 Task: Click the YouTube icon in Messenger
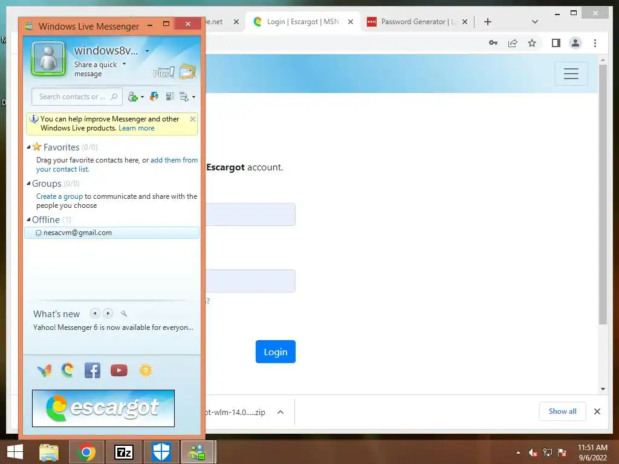119,370
